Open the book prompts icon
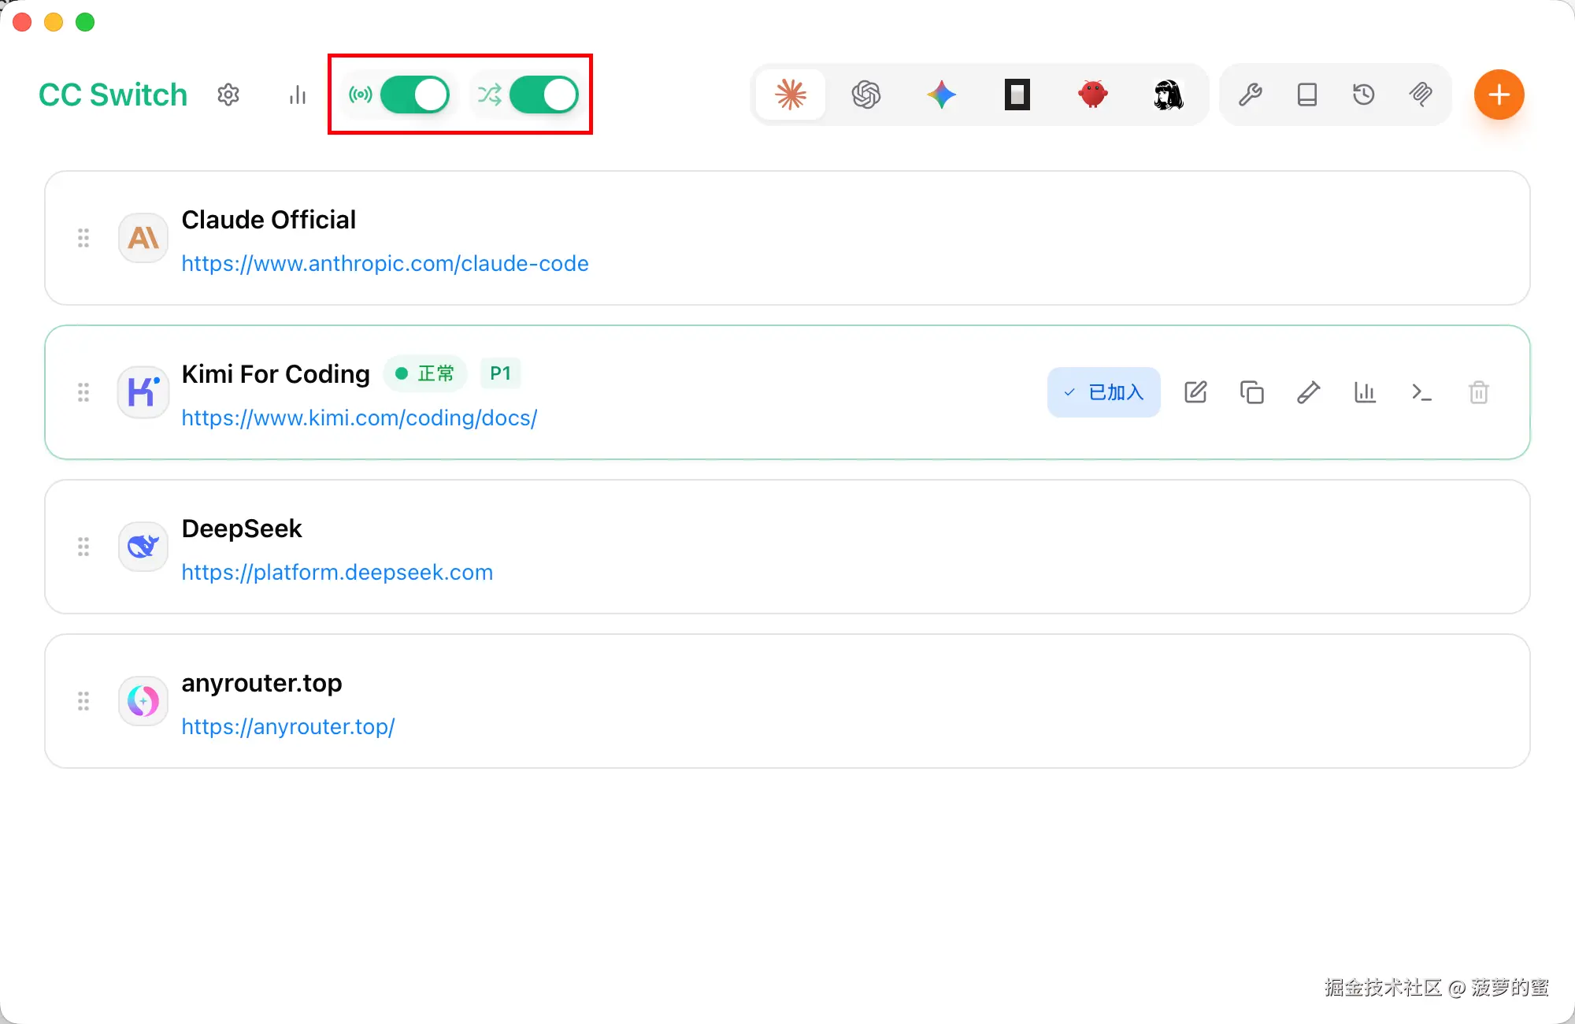The height and width of the screenshot is (1024, 1575). [1306, 95]
